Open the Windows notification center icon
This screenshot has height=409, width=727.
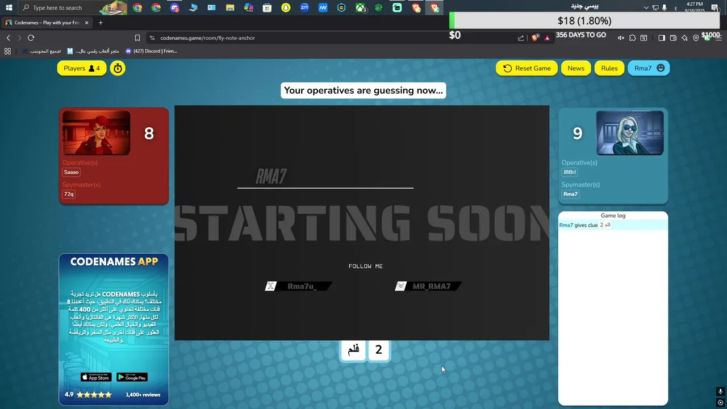coord(715,7)
